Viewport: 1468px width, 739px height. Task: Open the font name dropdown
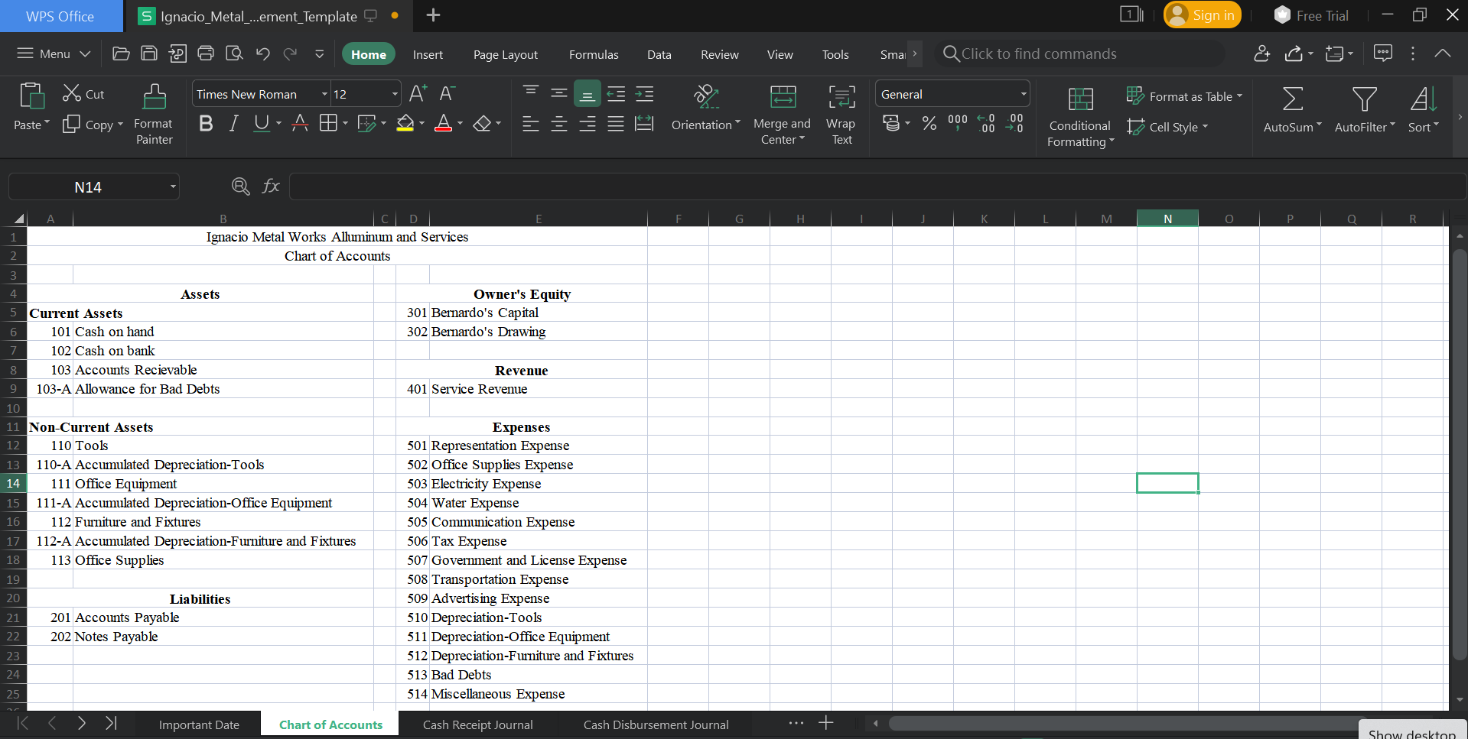click(x=324, y=94)
